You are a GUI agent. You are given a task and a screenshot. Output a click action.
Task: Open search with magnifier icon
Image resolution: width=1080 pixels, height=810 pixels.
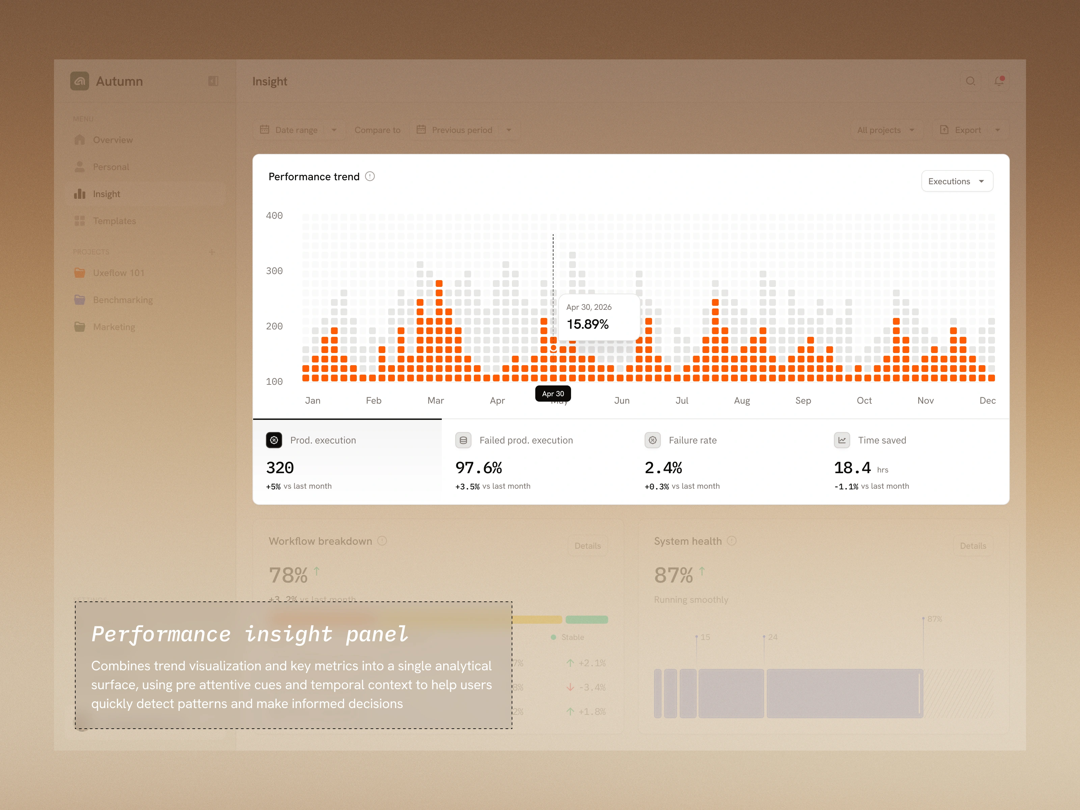pos(971,81)
